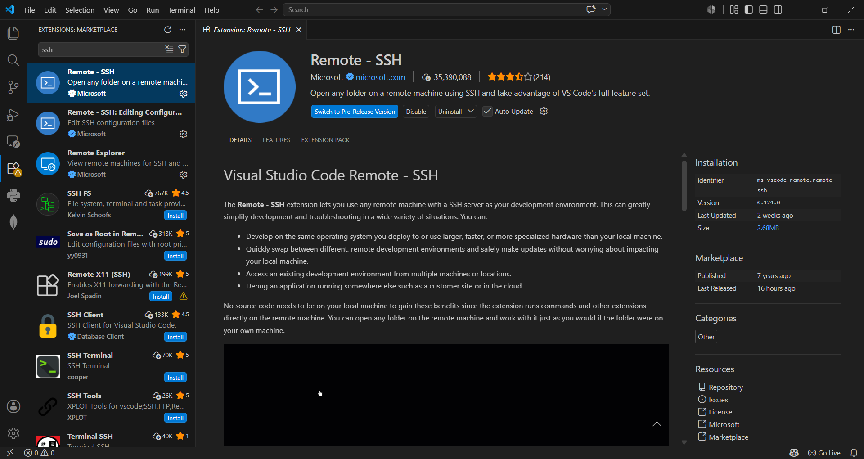
Task: Click details pane vertical scrollbar
Action: [684, 186]
